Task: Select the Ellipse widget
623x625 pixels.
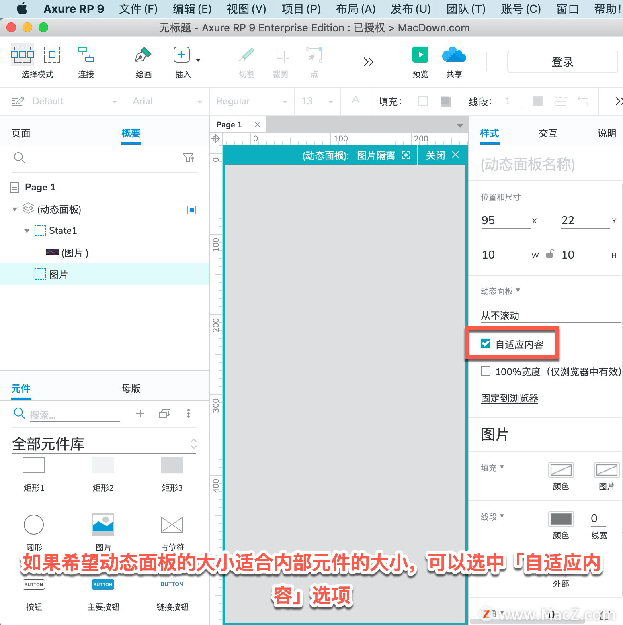Action: point(34,525)
